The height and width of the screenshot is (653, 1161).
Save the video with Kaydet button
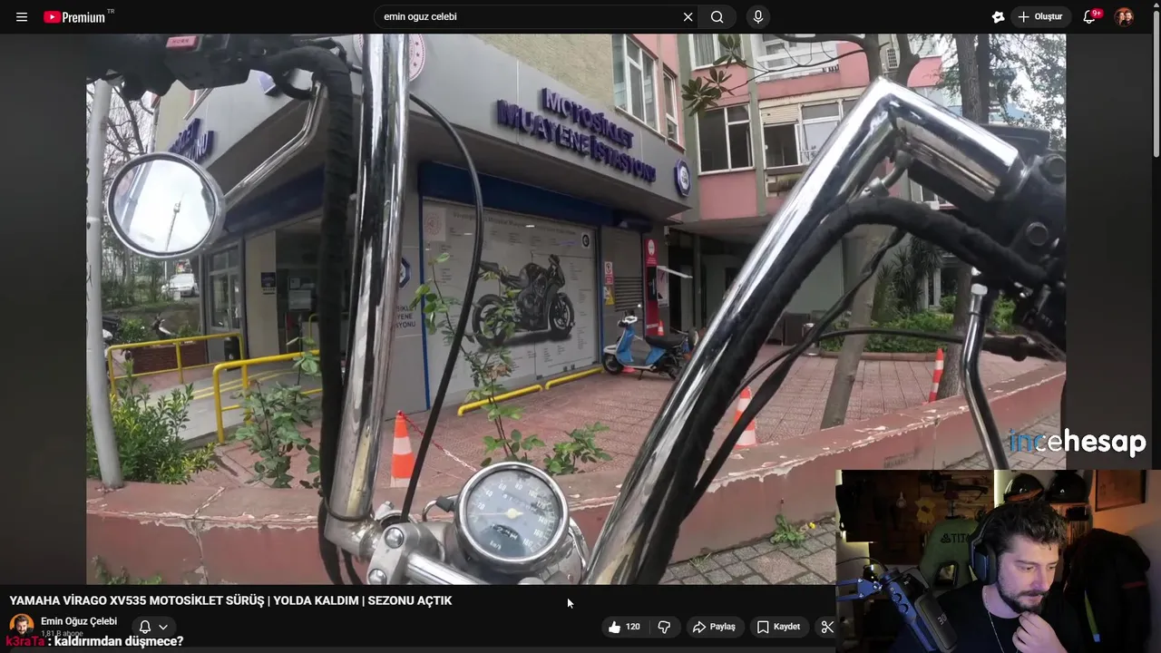pos(778,627)
